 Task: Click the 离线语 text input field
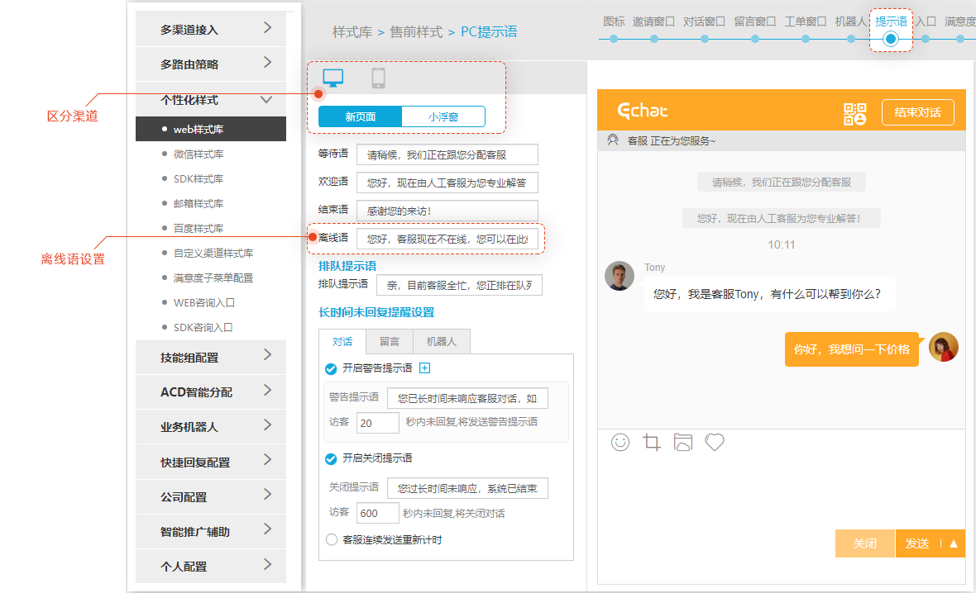click(x=447, y=239)
